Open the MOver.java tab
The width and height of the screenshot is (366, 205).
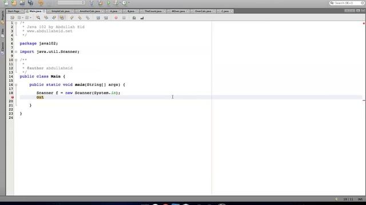(x=178, y=11)
